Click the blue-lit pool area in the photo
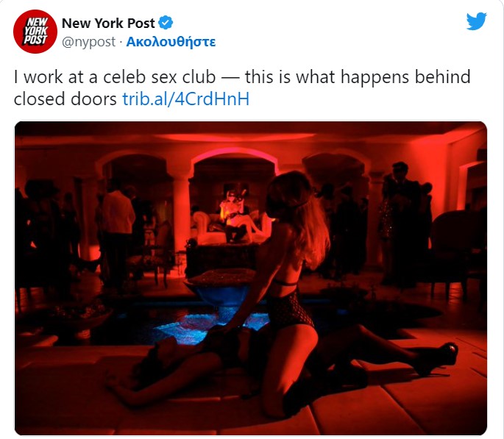Screen dimensions: 504x439 (x=206, y=323)
